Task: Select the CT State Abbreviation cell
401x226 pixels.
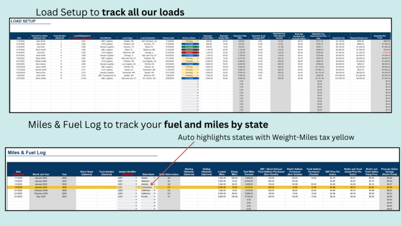Action: [169, 187]
